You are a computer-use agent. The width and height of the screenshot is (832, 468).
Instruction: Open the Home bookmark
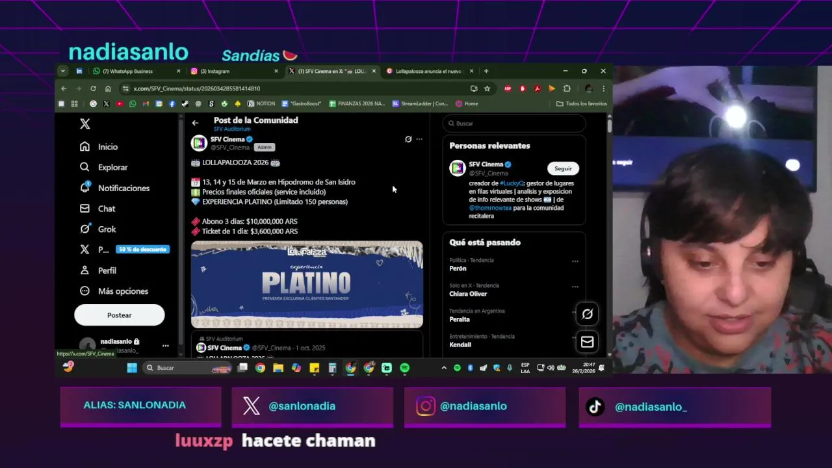pyautogui.click(x=467, y=103)
